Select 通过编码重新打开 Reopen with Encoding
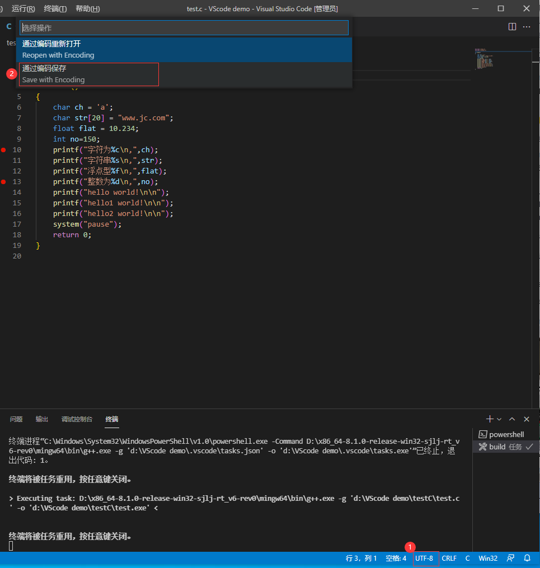This screenshot has width=540, height=568. click(184, 50)
